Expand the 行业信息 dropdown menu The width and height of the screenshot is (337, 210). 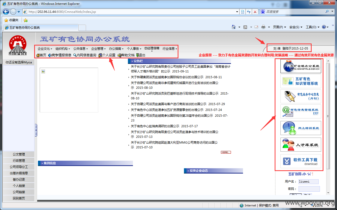tap(170, 49)
